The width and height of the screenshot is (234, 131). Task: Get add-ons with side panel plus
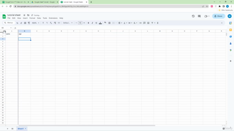pyautogui.click(x=231, y=61)
